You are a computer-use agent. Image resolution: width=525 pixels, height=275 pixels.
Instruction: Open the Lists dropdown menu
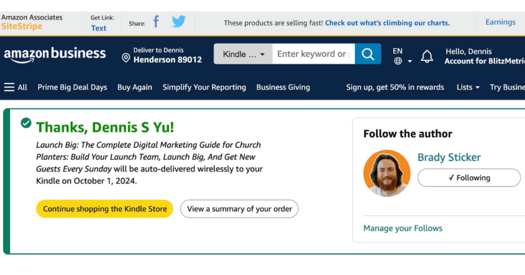point(468,87)
